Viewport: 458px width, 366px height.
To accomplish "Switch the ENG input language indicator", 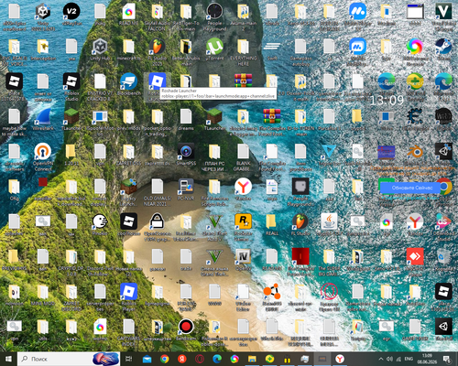I will [409, 359].
